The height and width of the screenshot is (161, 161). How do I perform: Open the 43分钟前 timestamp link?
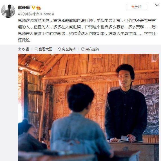pyautogui.click(x=25, y=14)
